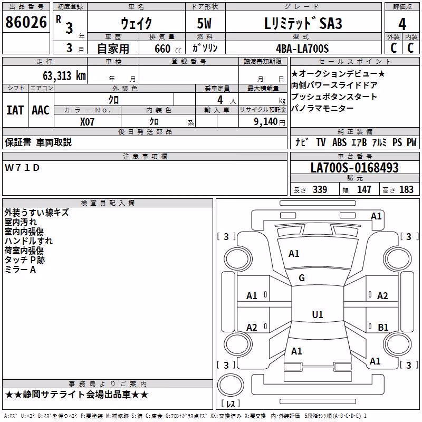Click 保証書 in later-shipped parts
This screenshot has width=422, height=422.
[x=18, y=142]
